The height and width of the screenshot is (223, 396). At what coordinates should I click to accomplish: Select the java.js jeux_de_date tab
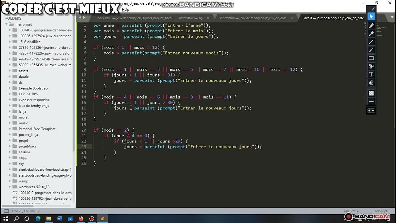[334, 18]
